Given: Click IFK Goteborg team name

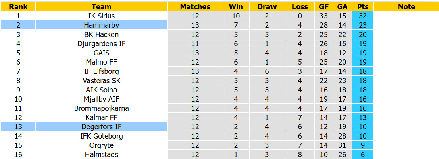Looking at the screenshot, I should 101,136.
